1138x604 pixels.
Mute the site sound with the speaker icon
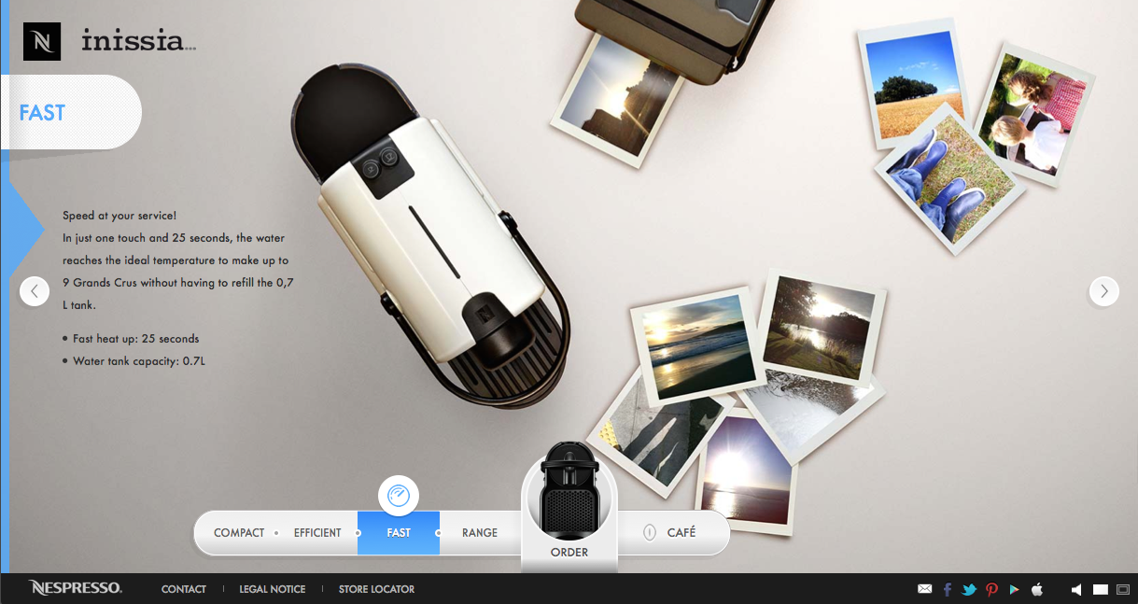(x=1076, y=589)
